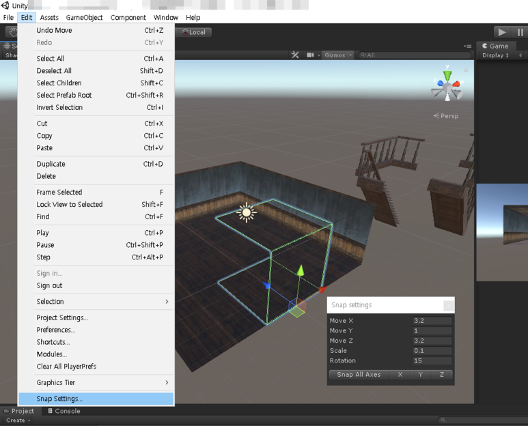Screen dimensions: 528x426
Task: Click the scene camera settings icon
Action: (310, 55)
